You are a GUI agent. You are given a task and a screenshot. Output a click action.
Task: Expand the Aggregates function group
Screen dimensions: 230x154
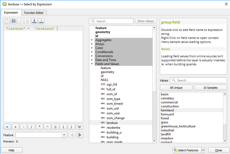point(92,40)
